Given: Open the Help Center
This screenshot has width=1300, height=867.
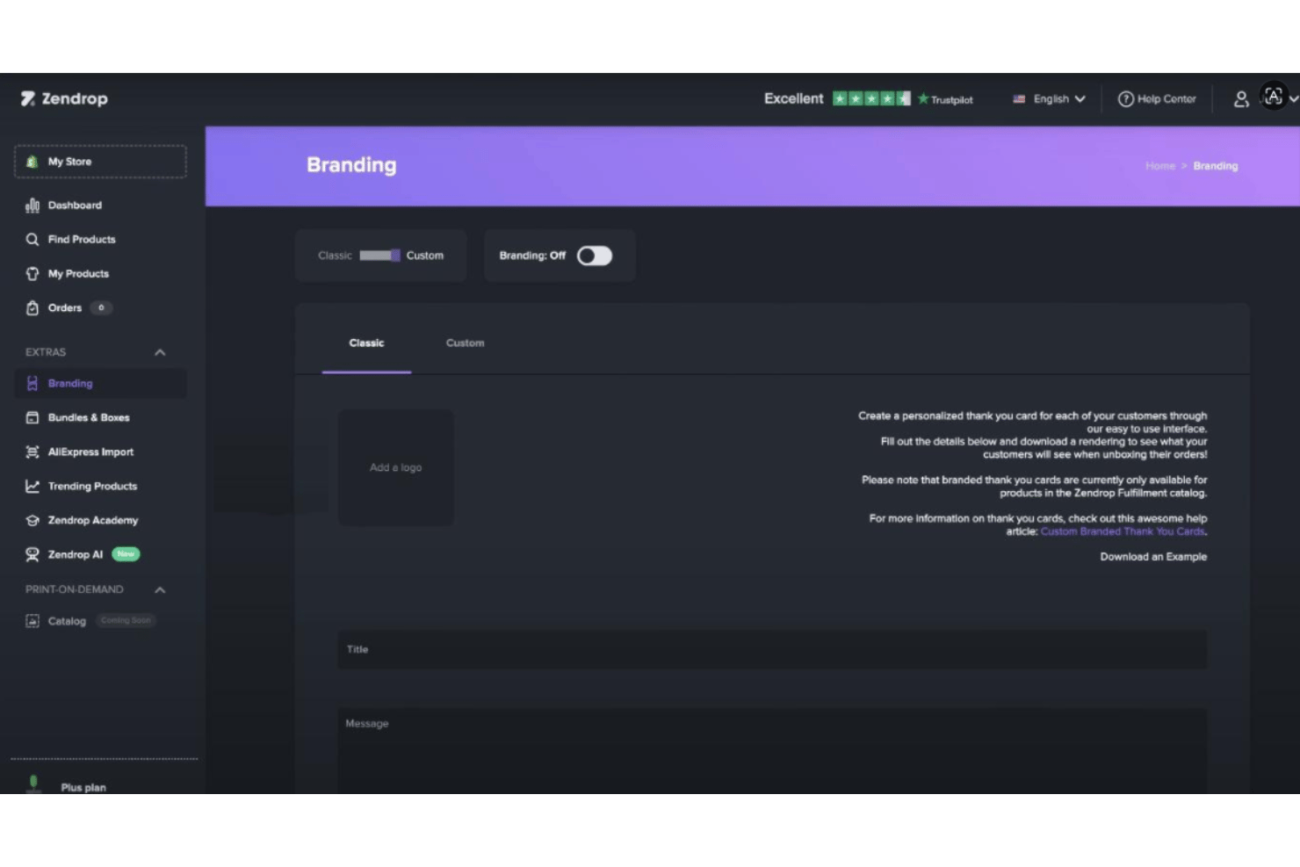Looking at the screenshot, I should tap(1157, 98).
